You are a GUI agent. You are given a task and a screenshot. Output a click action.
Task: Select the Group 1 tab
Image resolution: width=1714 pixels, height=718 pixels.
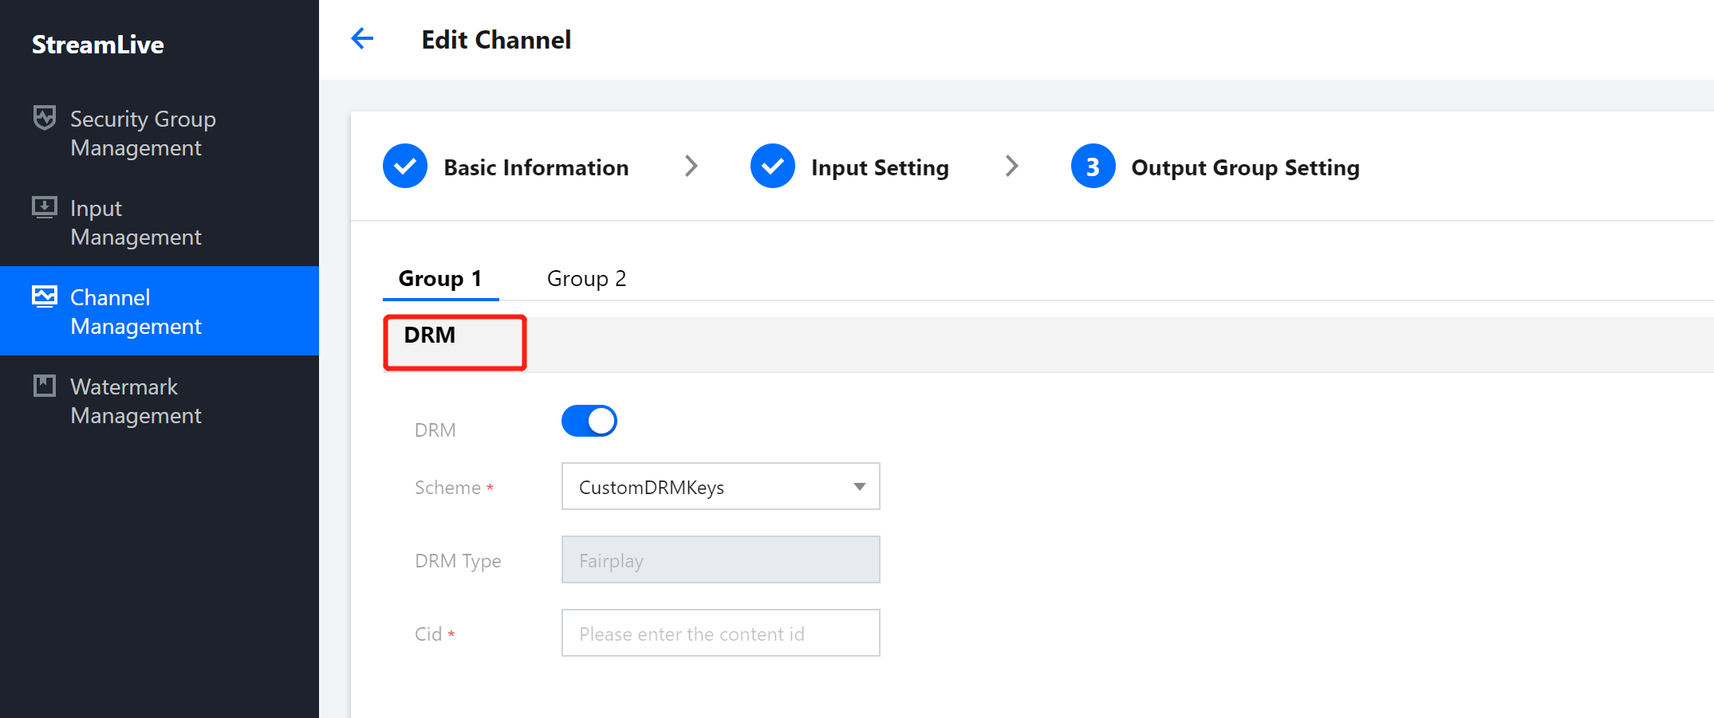tap(440, 277)
